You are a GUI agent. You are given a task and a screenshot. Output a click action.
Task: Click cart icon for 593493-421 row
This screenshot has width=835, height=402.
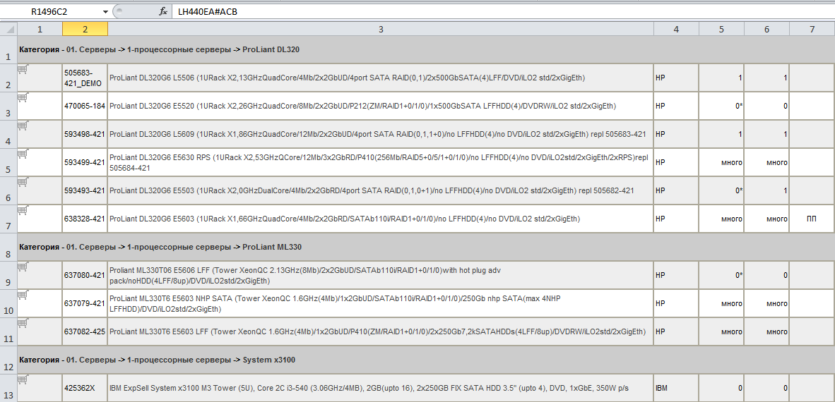point(23,182)
